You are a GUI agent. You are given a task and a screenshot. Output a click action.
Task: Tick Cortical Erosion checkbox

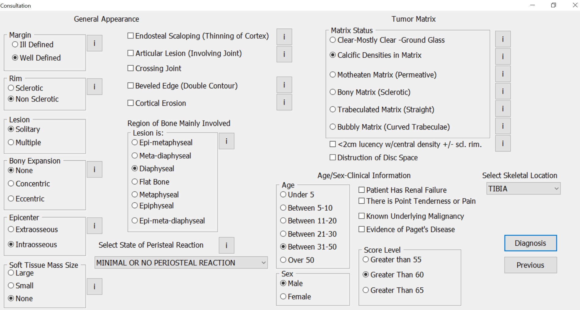pos(157,103)
